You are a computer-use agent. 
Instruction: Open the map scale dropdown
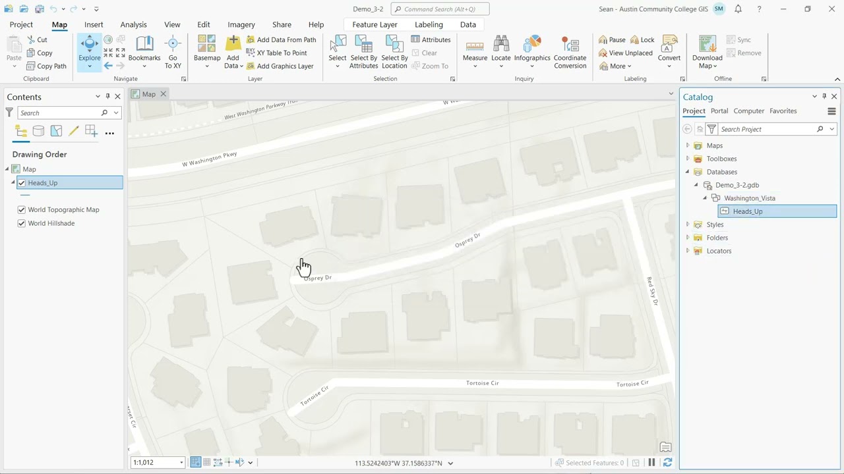click(181, 463)
